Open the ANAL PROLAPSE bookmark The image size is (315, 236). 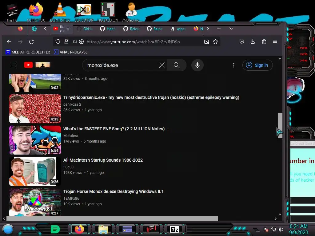[71, 52]
